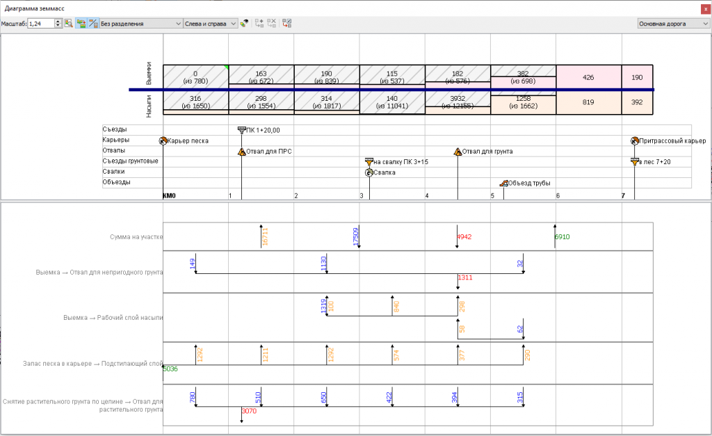Click the 'Объезды' row label

pyautogui.click(x=117, y=182)
